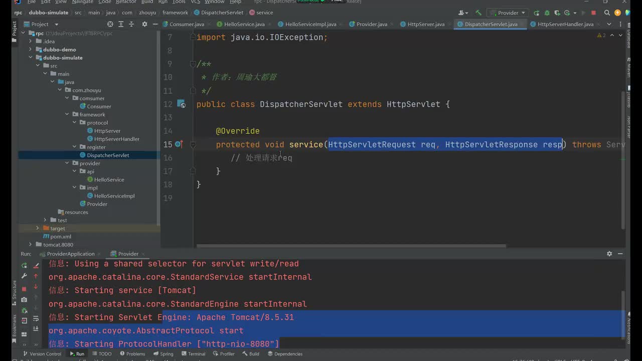Switch to the HelloService.java tab
This screenshot has height=361, width=642.
pos(244,24)
